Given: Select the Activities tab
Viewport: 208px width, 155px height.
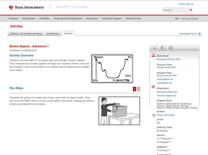Looking at the screenshot, I should point(68,33).
